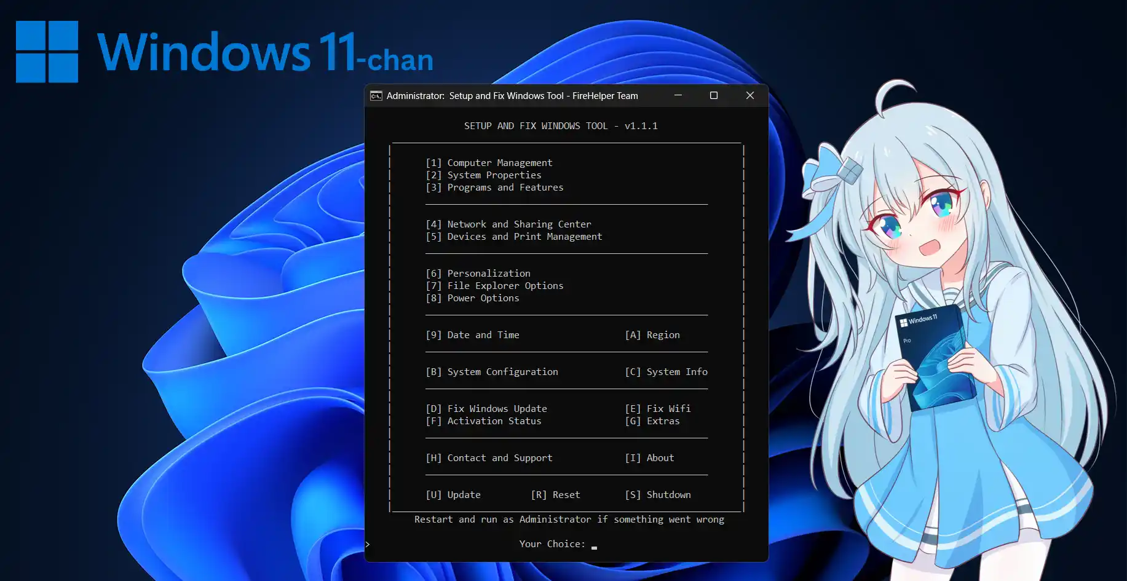Select the File Explorer Options entry
The image size is (1127, 581).
point(494,286)
